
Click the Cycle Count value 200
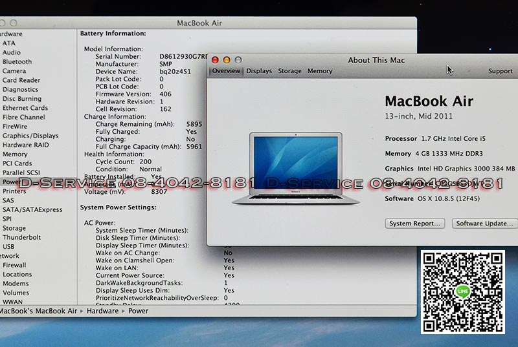[x=145, y=162]
